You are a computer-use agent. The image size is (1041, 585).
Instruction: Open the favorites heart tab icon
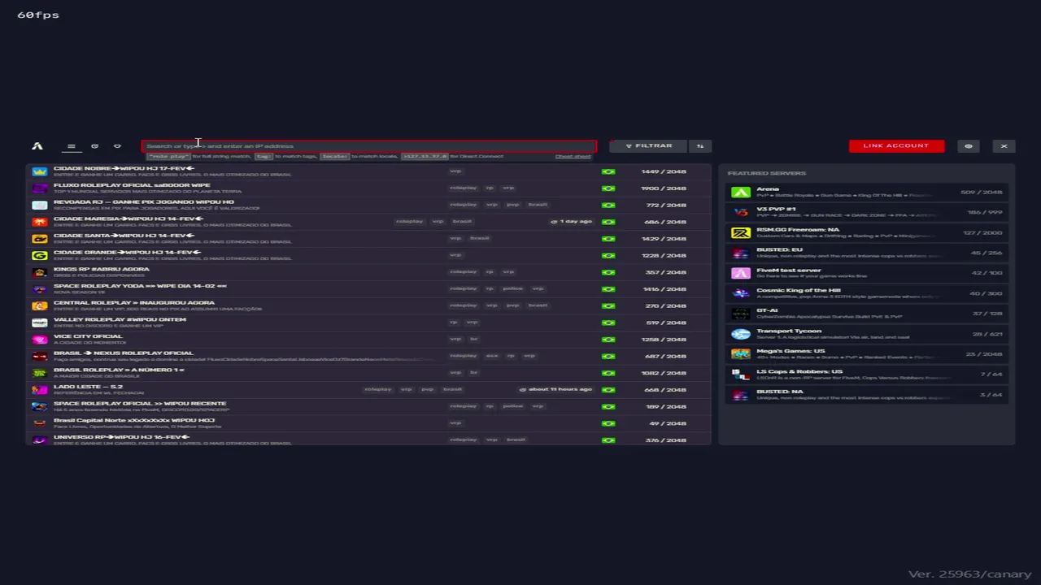coord(117,146)
